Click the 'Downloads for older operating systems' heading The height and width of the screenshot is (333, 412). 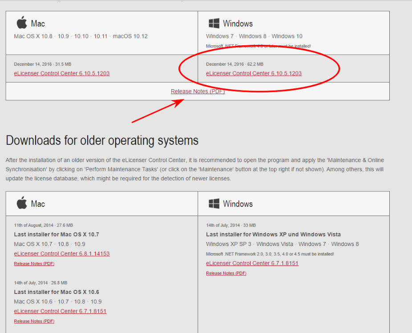click(x=102, y=141)
